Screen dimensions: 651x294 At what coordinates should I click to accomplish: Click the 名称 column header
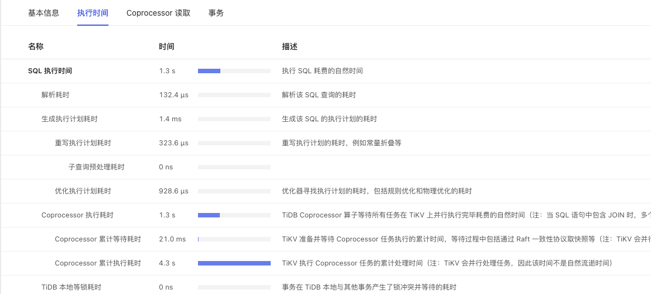(36, 47)
